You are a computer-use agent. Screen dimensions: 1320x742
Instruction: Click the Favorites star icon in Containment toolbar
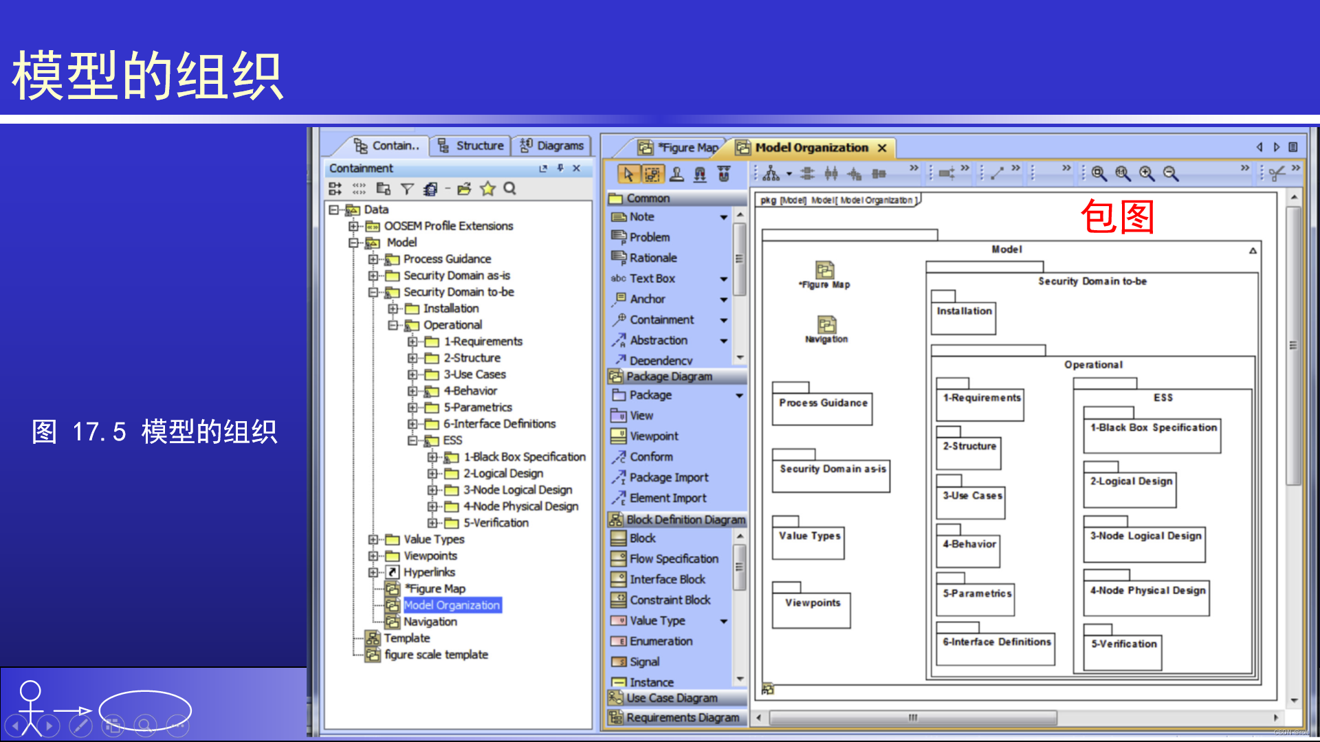tap(488, 189)
